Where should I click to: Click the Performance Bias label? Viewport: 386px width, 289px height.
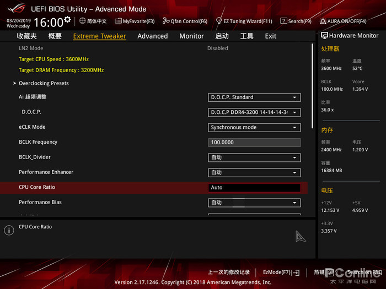pyautogui.click(x=40, y=202)
